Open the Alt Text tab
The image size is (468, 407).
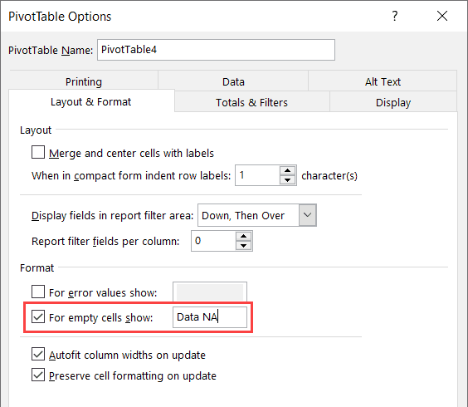pyautogui.click(x=383, y=81)
